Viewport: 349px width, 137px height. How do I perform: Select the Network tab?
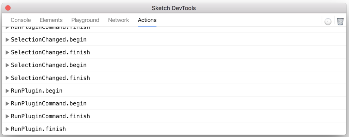point(118,20)
